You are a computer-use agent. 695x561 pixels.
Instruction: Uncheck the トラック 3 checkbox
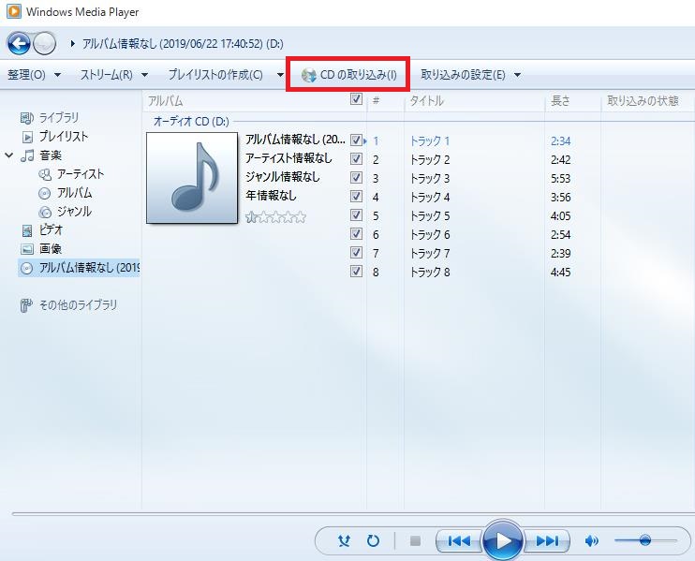click(356, 178)
